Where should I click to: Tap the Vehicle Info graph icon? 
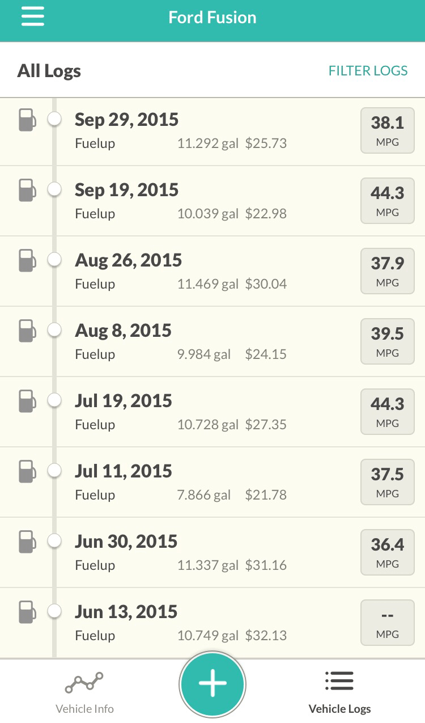pyautogui.click(x=84, y=682)
